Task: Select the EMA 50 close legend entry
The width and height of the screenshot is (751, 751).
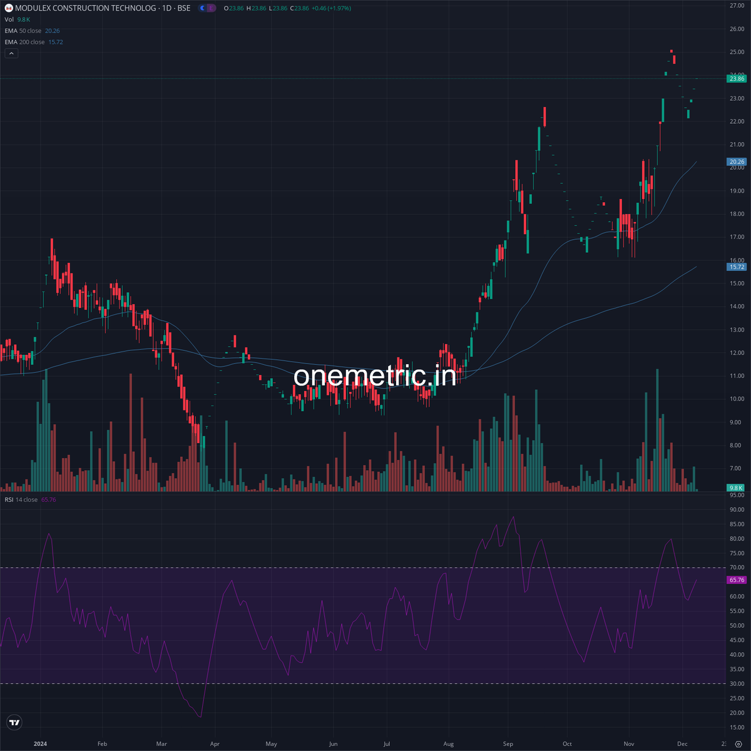Action: (33, 31)
